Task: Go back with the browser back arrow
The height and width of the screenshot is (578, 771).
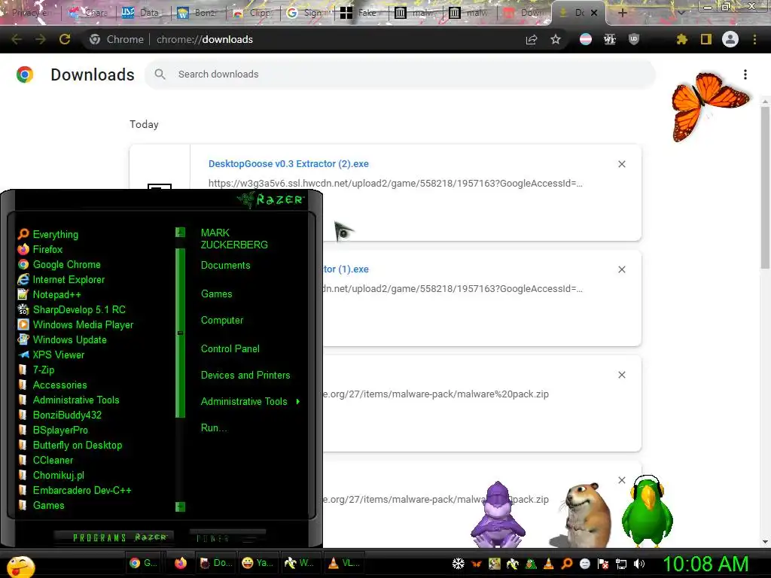Action: pyautogui.click(x=17, y=39)
